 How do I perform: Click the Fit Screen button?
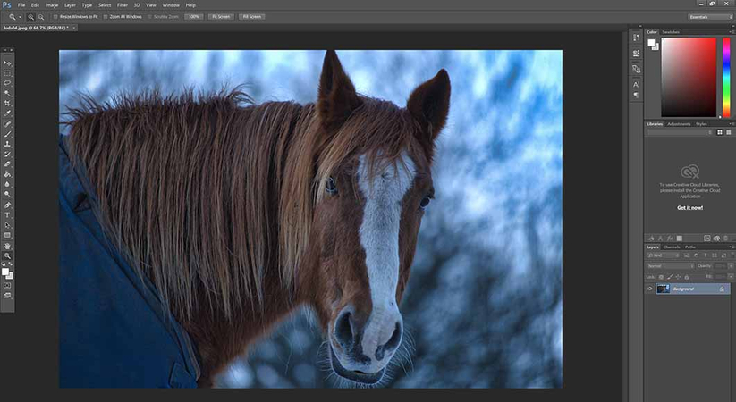point(221,17)
